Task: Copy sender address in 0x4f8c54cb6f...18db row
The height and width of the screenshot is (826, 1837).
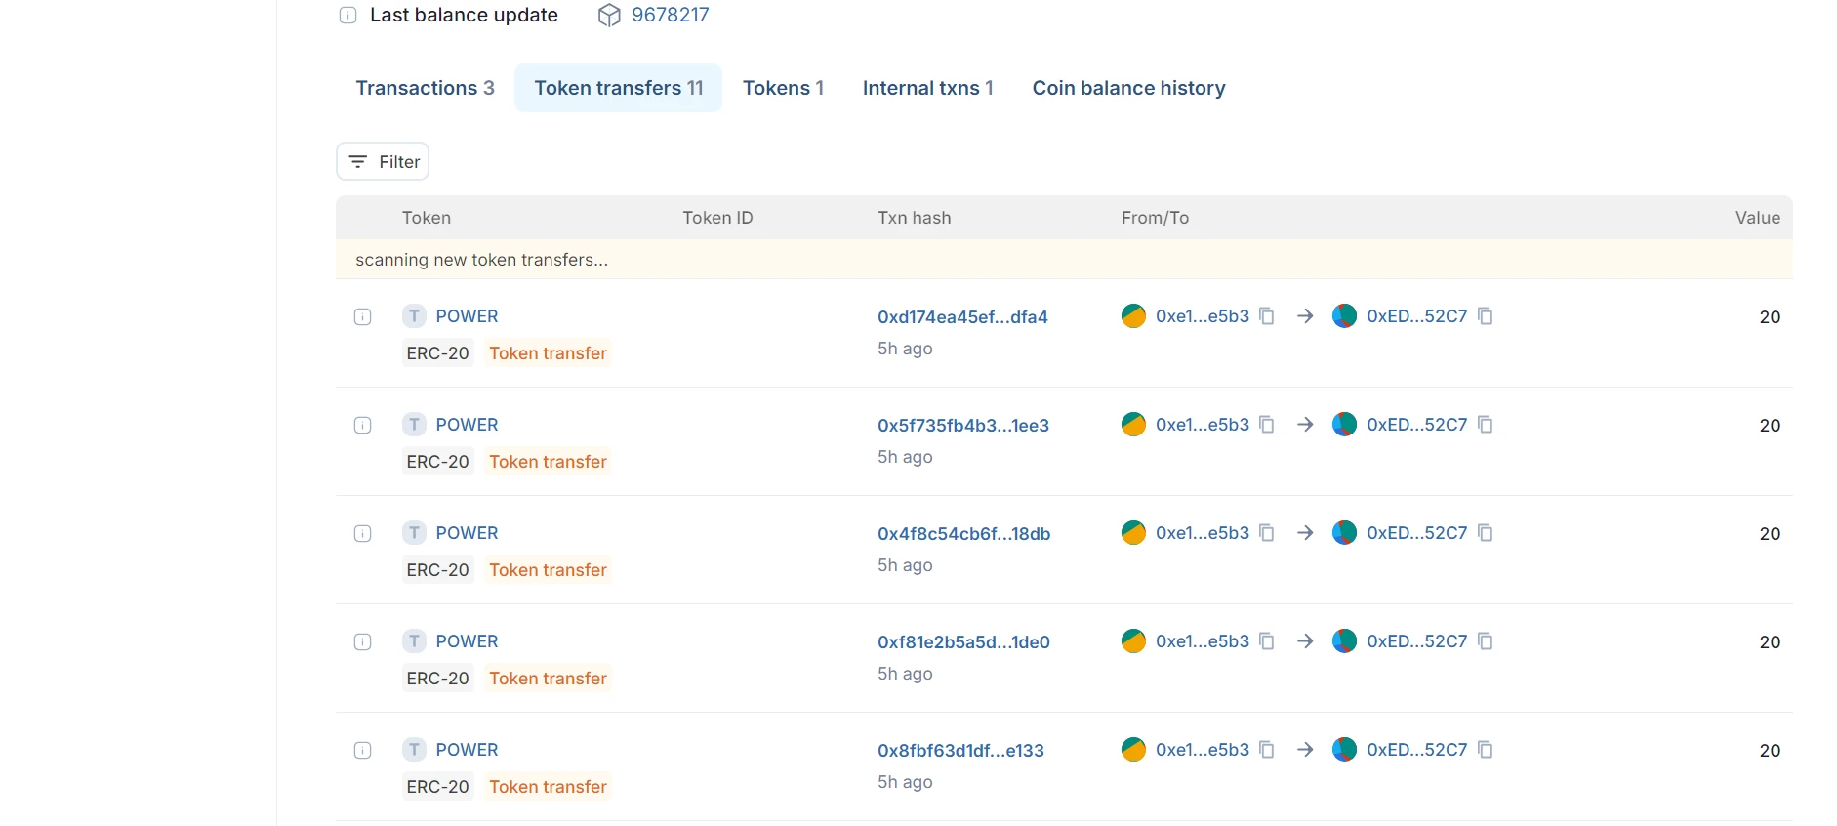Action: tap(1267, 533)
